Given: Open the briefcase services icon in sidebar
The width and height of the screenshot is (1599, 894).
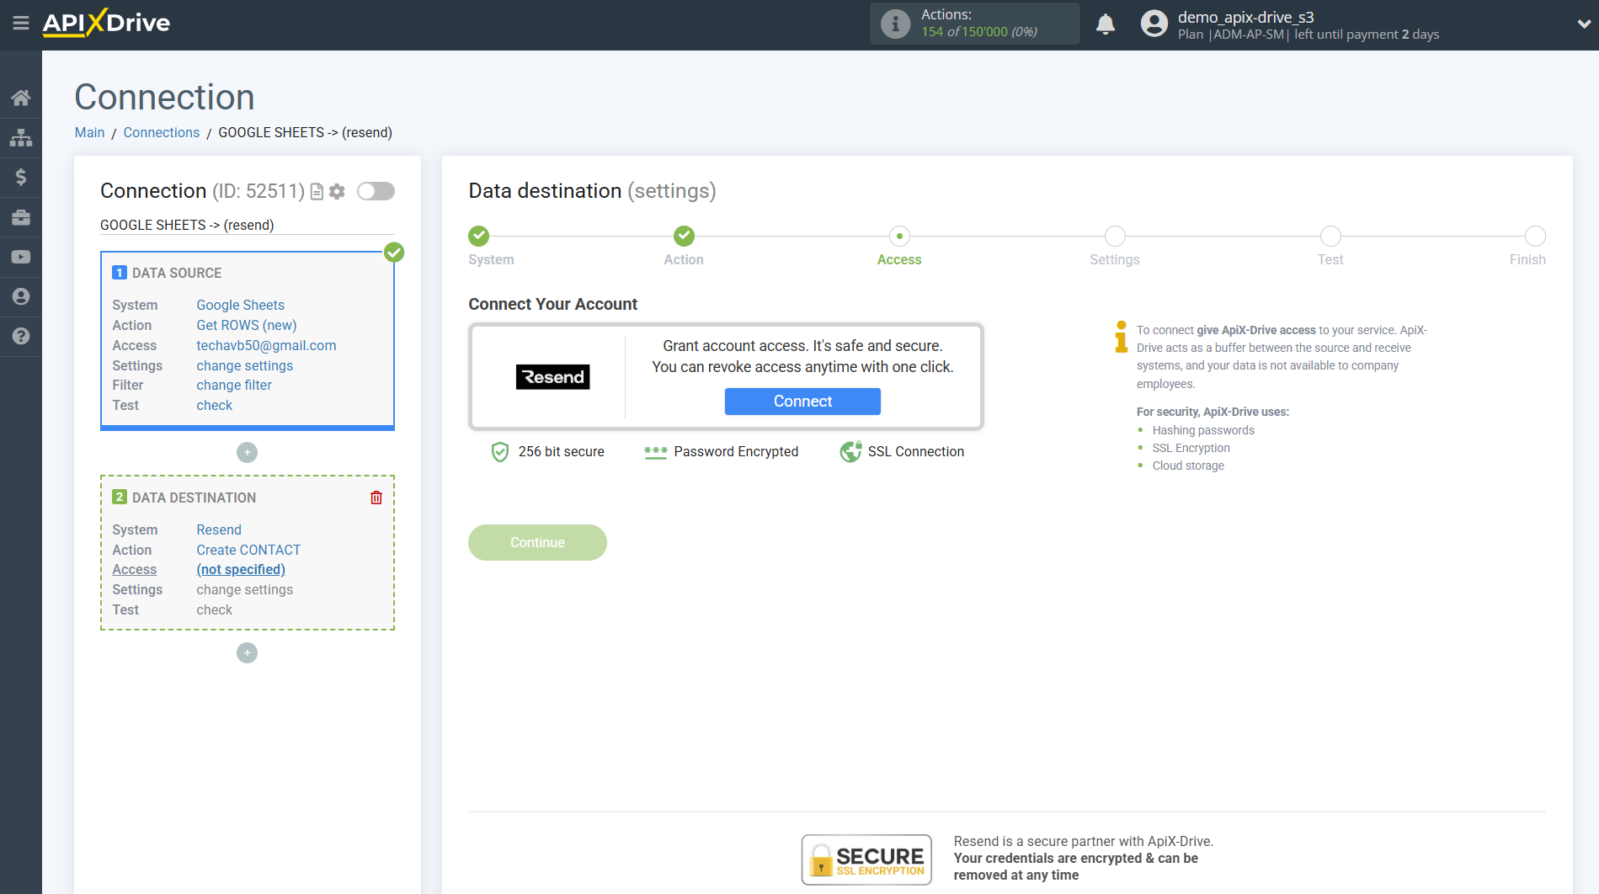Looking at the screenshot, I should tap(21, 216).
